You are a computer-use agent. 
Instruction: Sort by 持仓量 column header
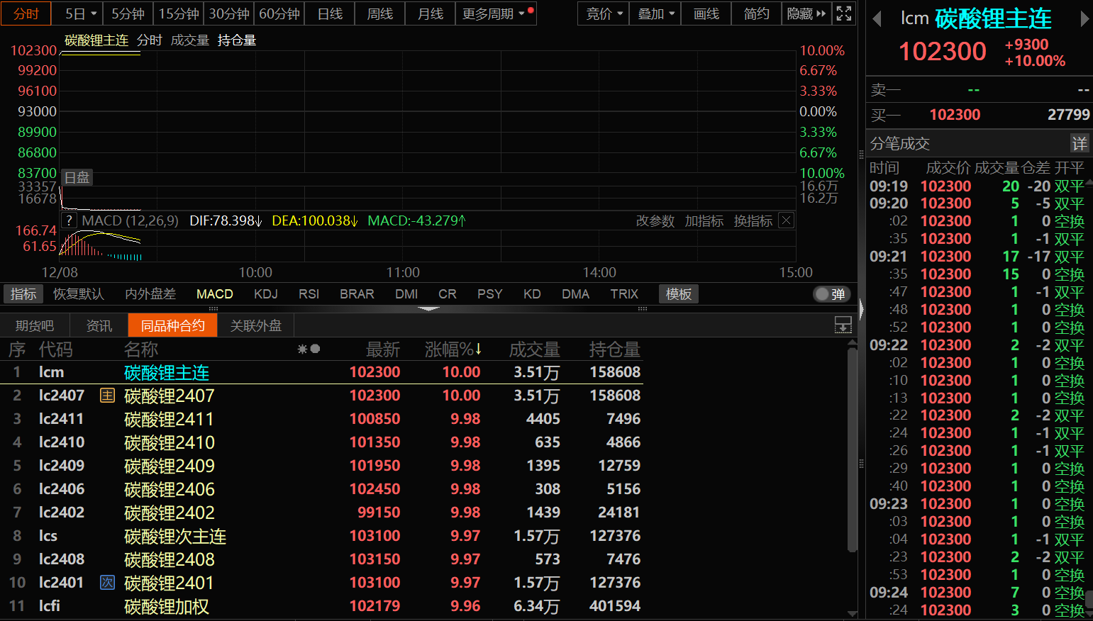615,349
